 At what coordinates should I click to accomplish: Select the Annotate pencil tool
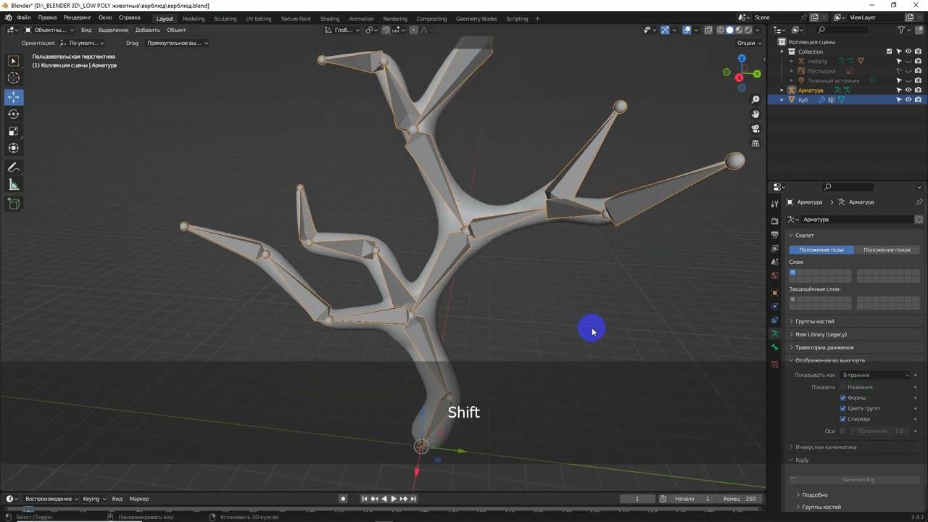[x=14, y=167]
